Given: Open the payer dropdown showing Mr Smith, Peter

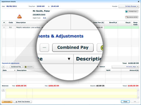Looking at the screenshot, I should [x=138, y=67].
